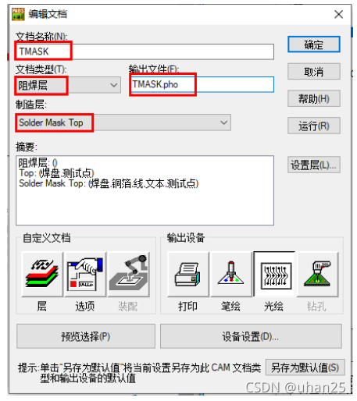357x401 pixels.
Task: Select the 打印 (Print) output device
Action: pyautogui.click(x=188, y=274)
